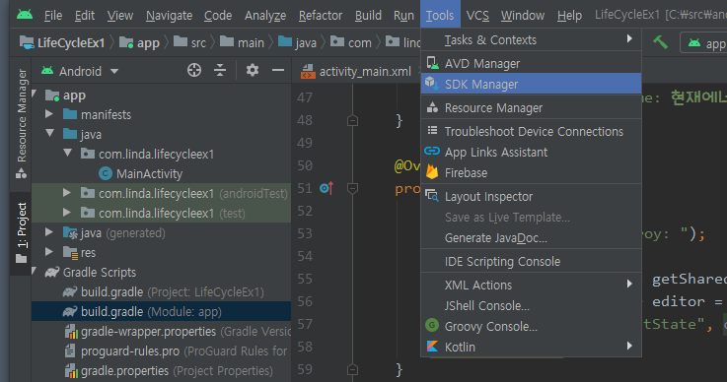
Task: Choose Generate JavaDoc option
Action: coord(531,238)
